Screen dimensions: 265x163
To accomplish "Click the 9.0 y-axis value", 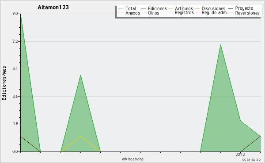I will [15, 14].
